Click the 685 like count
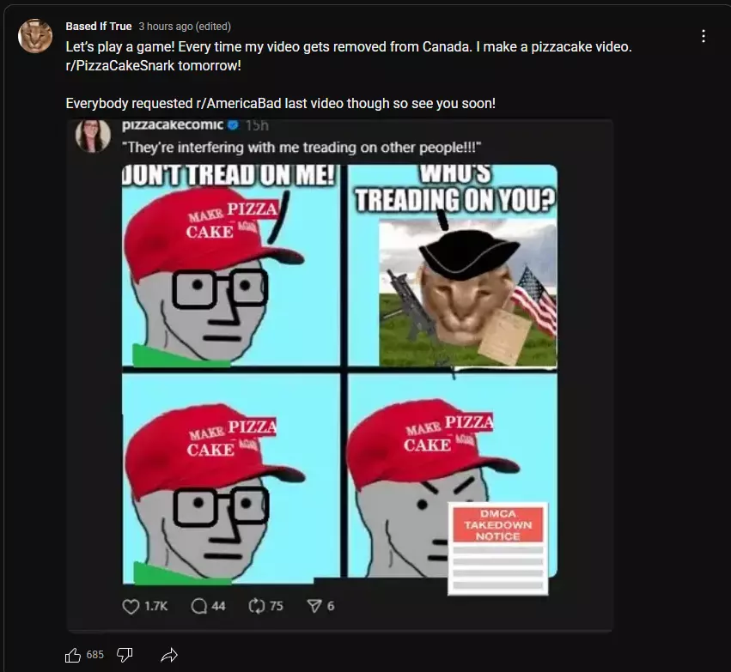This screenshot has height=672, width=731. point(95,655)
